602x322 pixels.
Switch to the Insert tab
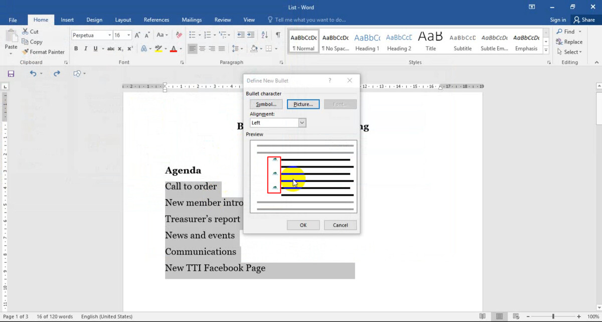(x=67, y=20)
